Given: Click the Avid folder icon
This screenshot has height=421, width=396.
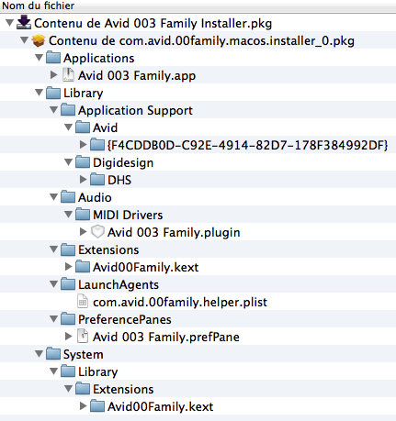Looking at the screenshot, I should [83, 127].
